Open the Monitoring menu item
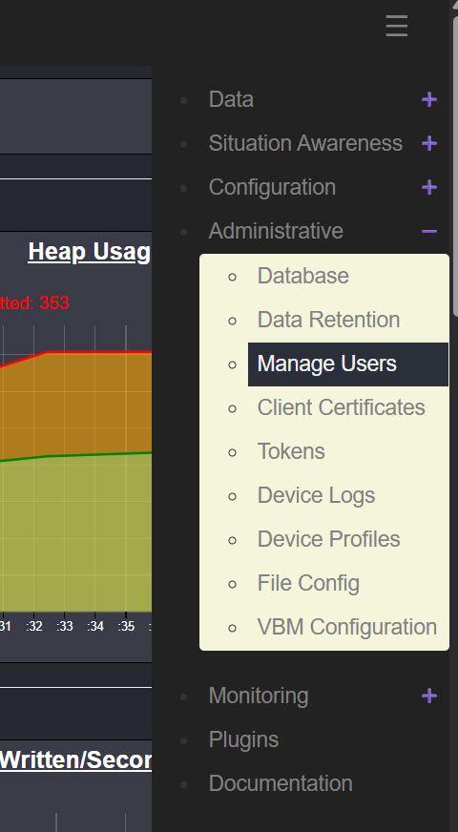This screenshot has width=458, height=832. (x=259, y=697)
